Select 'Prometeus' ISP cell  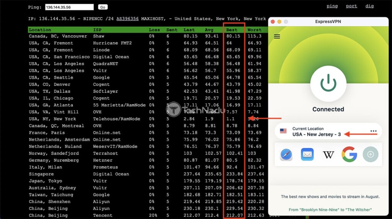(x=106, y=167)
